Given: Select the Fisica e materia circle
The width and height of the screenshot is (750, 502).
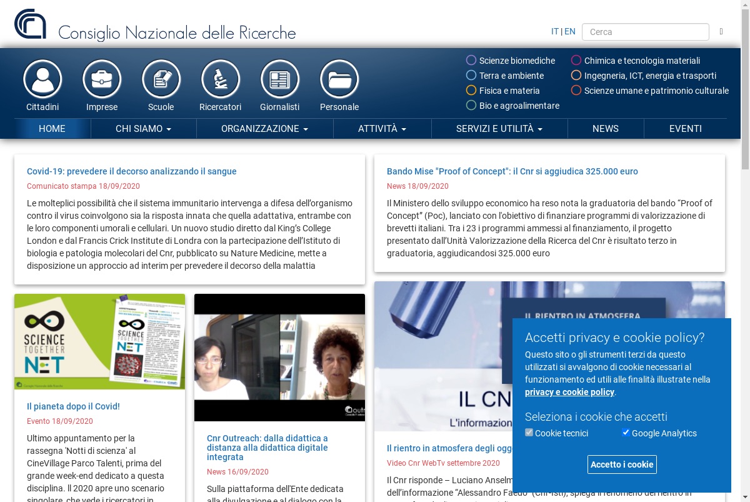Looking at the screenshot, I should 471,91.
